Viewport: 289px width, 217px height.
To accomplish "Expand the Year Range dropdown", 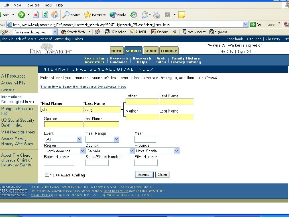I will [116, 139].
